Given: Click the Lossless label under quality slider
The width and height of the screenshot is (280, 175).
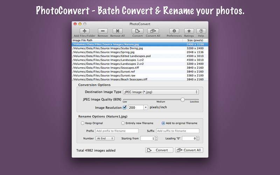Looking at the screenshot, I should (x=194, y=101).
